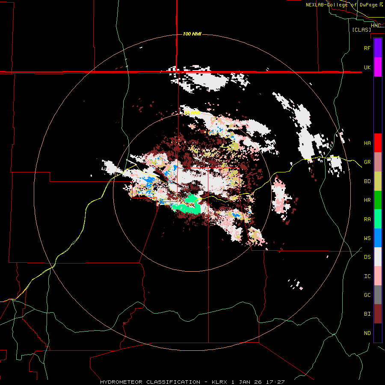
Task: Click the 'HHC' product code text
Action: point(376,26)
